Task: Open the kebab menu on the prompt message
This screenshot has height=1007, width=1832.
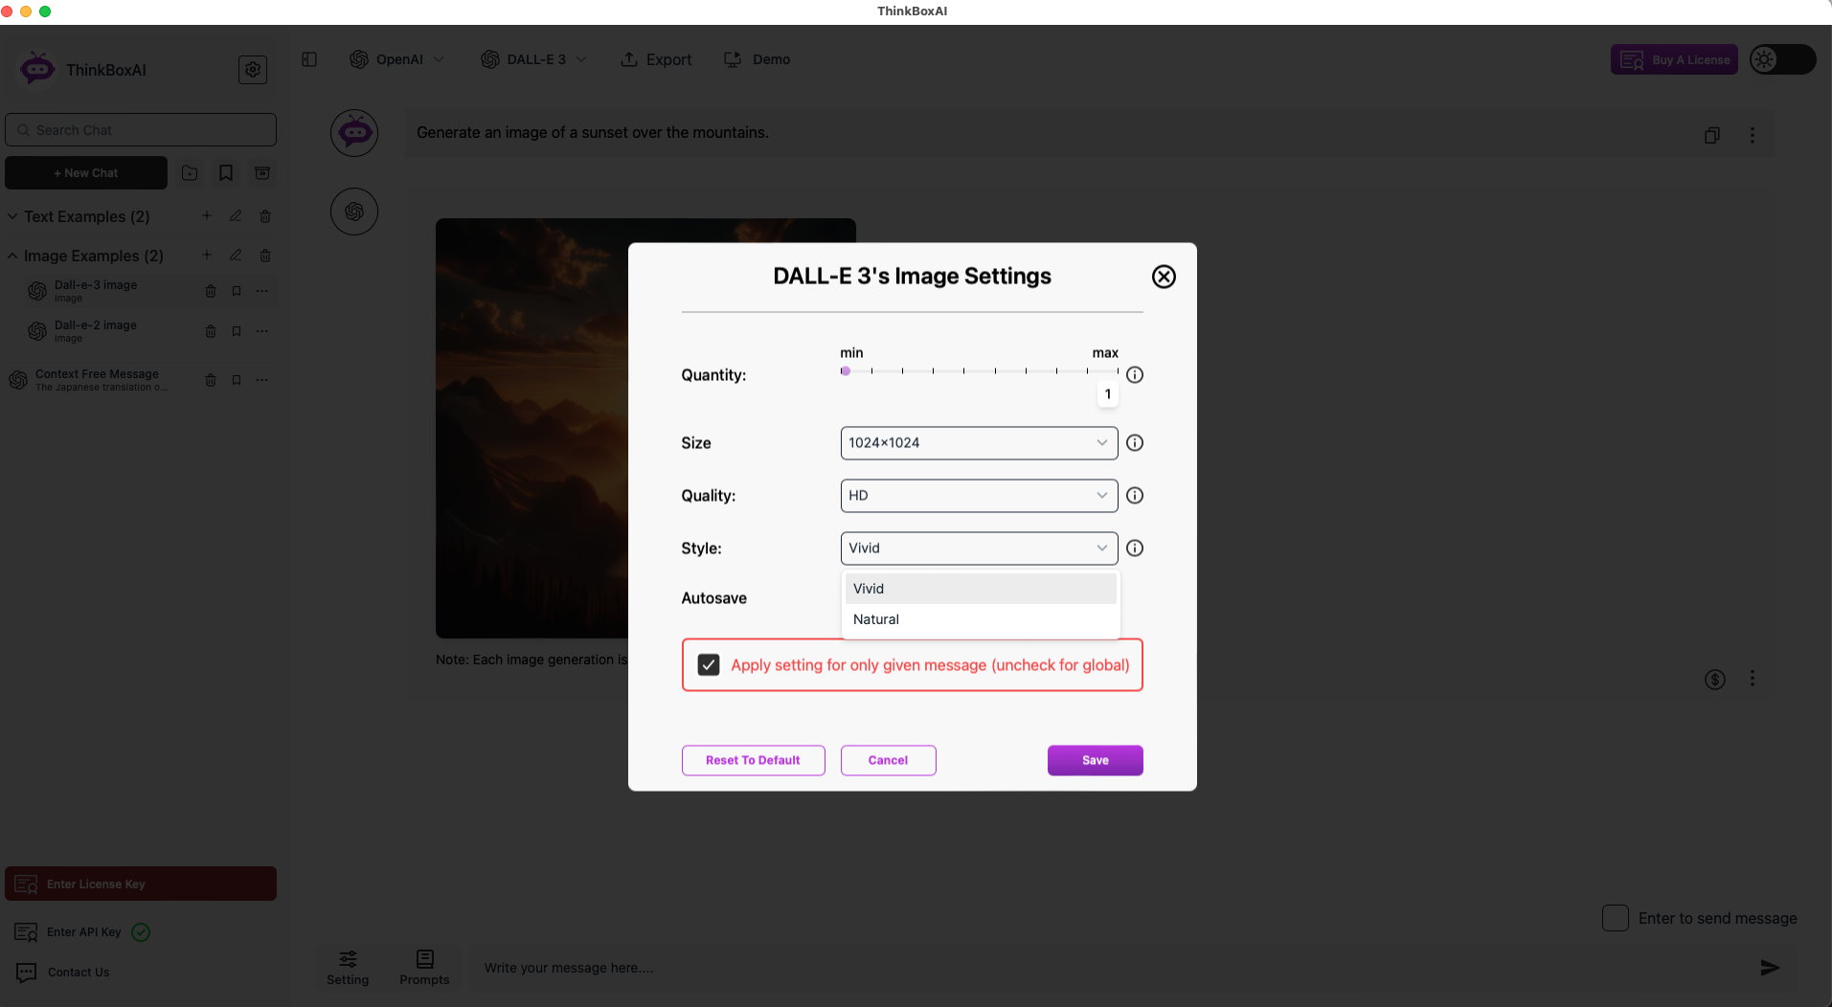Action: [x=1753, y=135]
